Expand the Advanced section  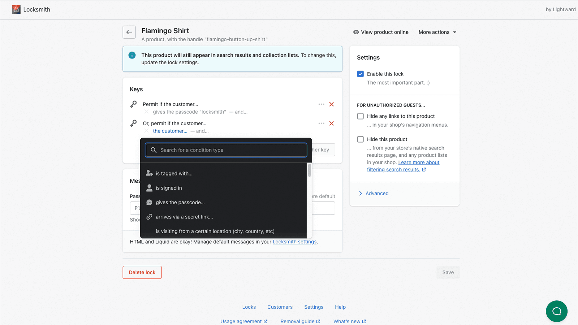pos(377,193)
